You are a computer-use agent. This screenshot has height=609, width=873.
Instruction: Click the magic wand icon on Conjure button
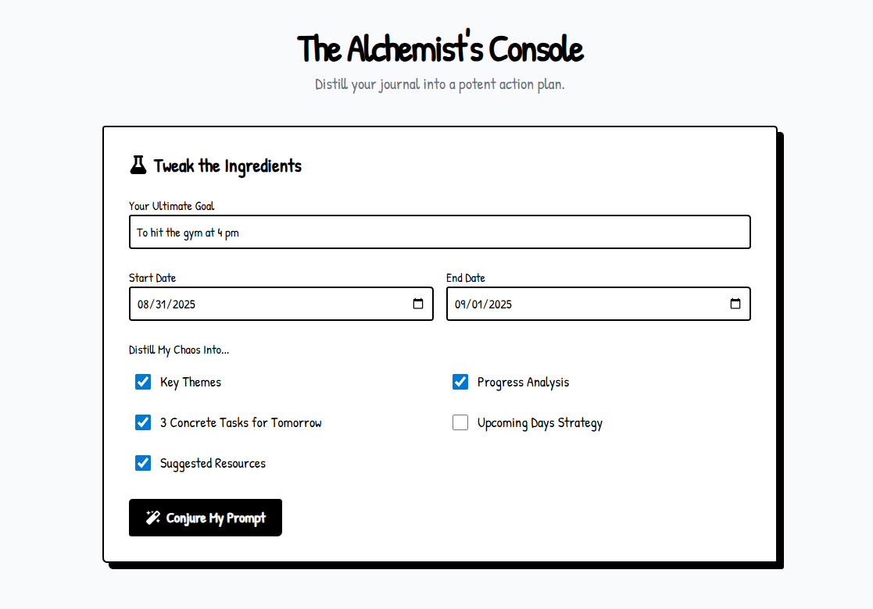(152, 518)
